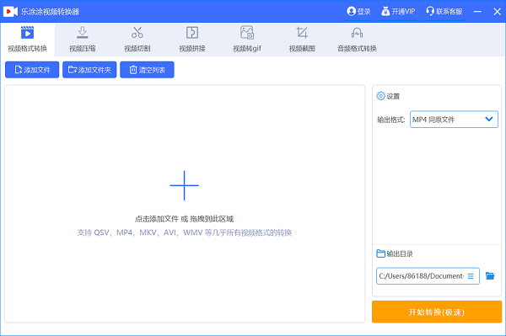Open the 视频截图 crop tab
Image resolution: width=506 pixels, height=336 pixels.
(302, 40)
